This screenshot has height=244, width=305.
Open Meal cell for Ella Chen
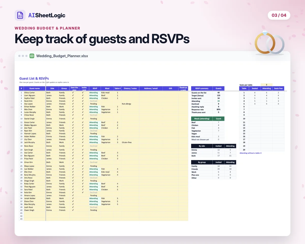coord(107,172)
